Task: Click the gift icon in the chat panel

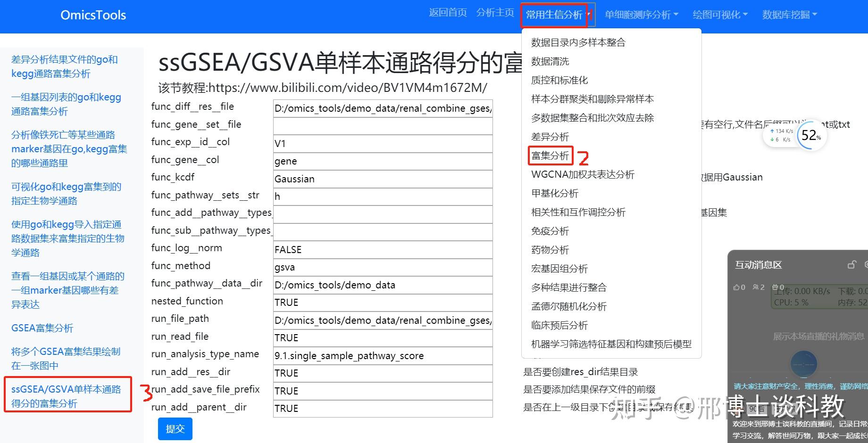Action: (776, 287)
